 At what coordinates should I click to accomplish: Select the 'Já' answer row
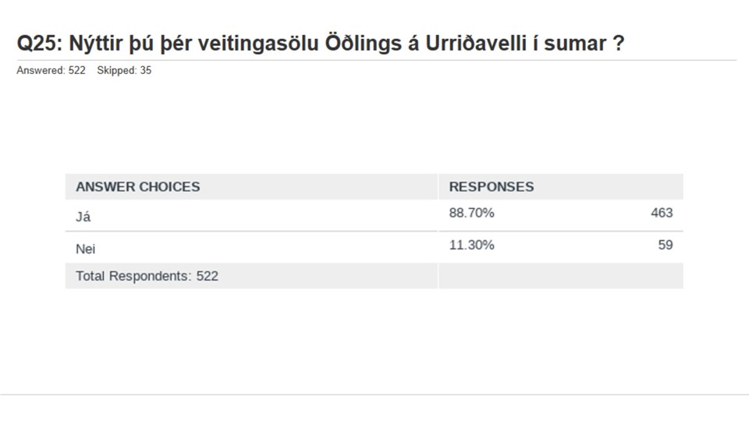[374, 216]
